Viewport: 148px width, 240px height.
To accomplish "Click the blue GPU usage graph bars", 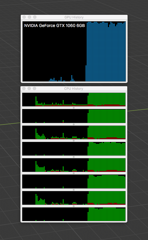I will click(106, 52).
